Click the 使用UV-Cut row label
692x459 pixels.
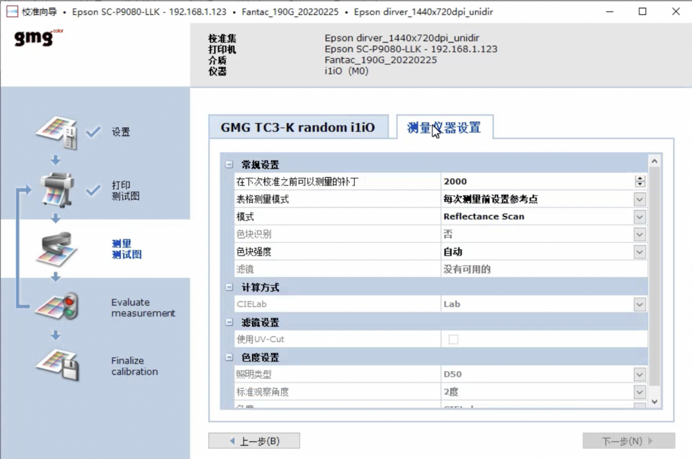pos(260,339)
